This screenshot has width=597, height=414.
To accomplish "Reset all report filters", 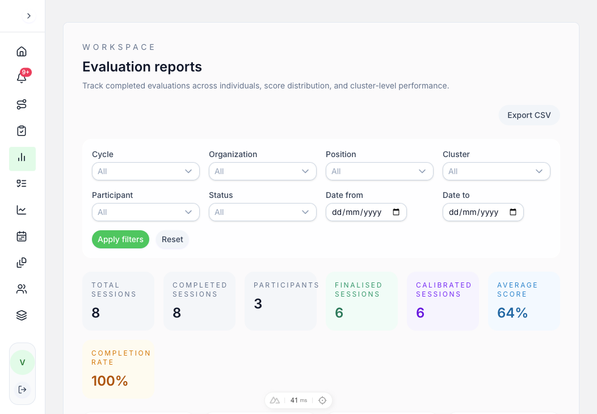I will (x=173, y=239).
